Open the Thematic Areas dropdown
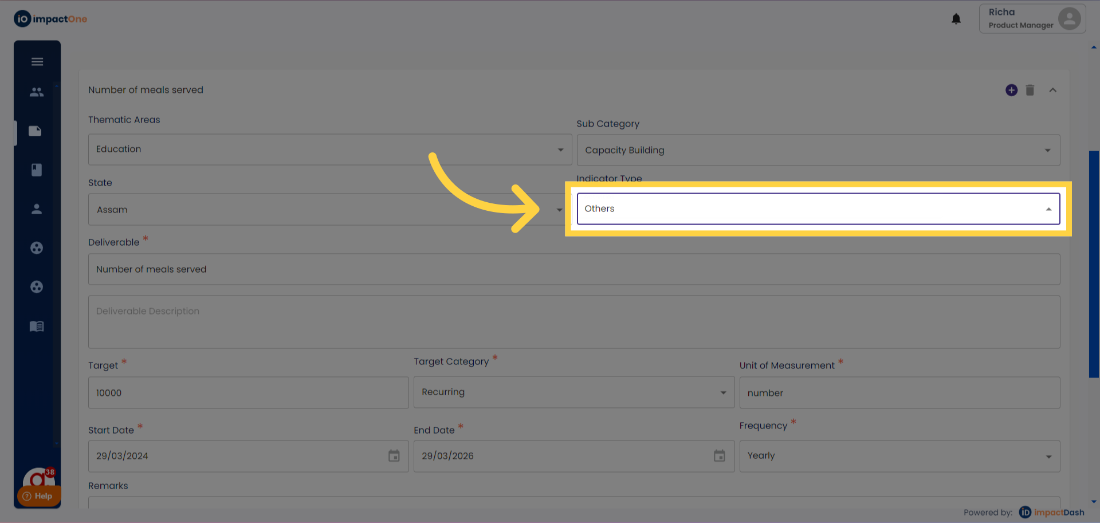This screenshot has height=523, width=1100. [x=330, y=150]
